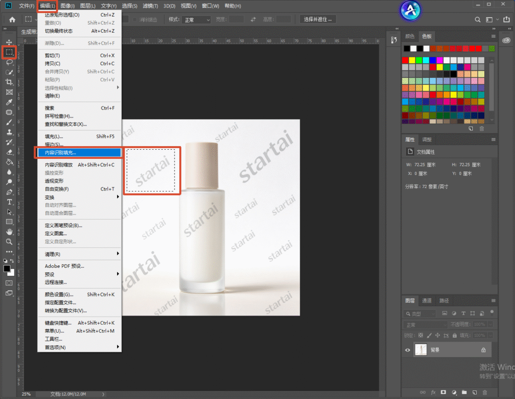Open the 类型 layer filter dropdown
This screenshot has height=399, width=515.
pos(420,314)
